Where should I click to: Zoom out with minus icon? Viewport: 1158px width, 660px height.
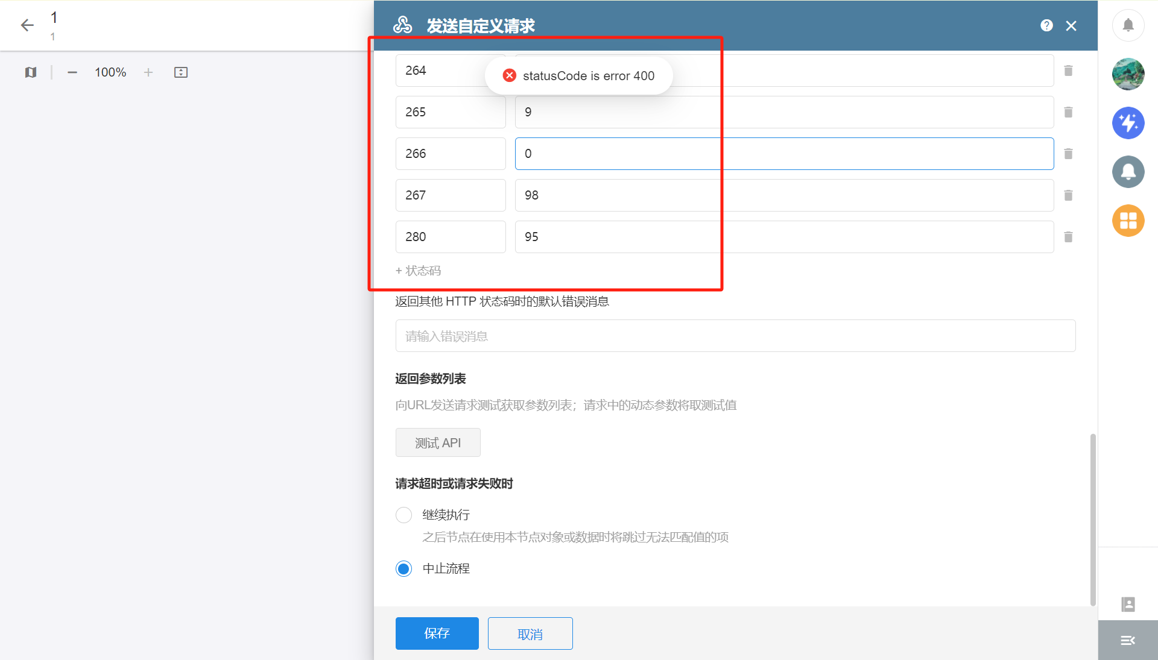72,72
